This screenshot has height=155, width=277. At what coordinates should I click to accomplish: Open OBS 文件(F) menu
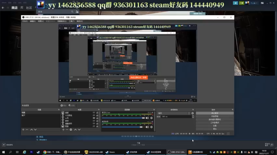tap(25, 21)
